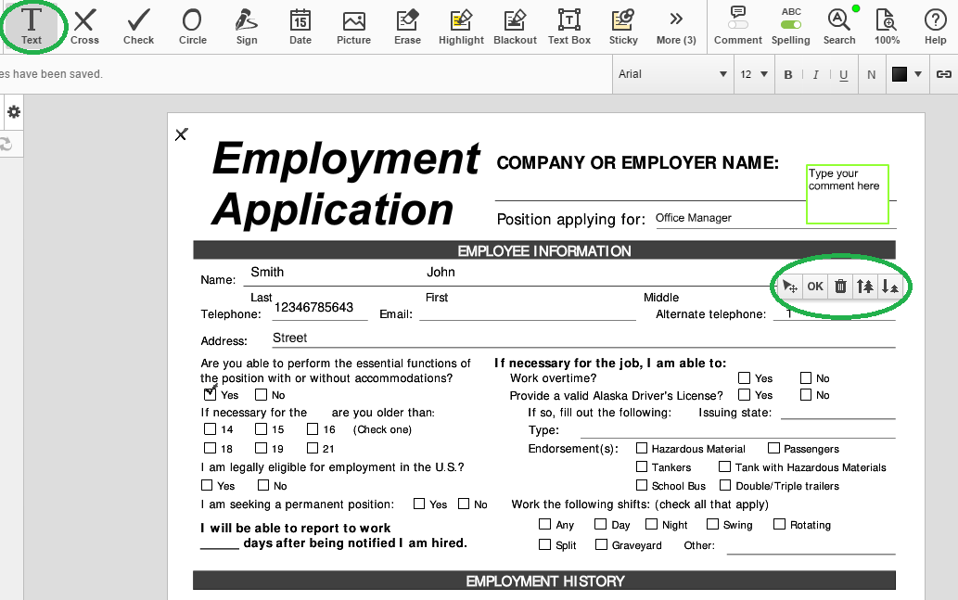Click the telephone number 12346785643

313,307
